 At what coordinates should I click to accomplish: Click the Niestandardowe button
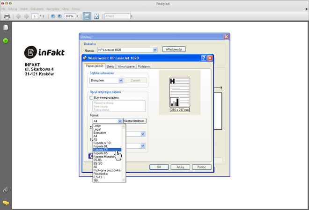click(x=135, y=121)
